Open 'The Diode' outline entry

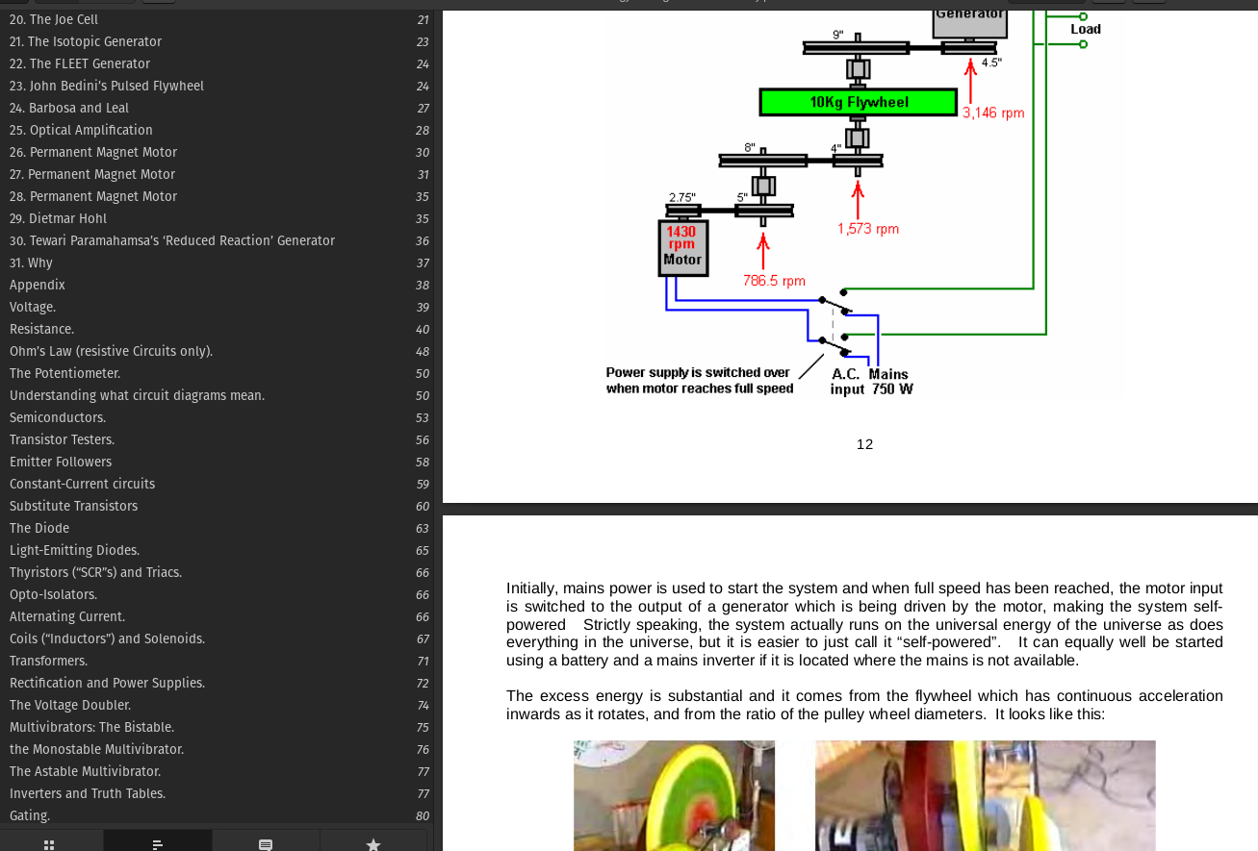[39, 528]
